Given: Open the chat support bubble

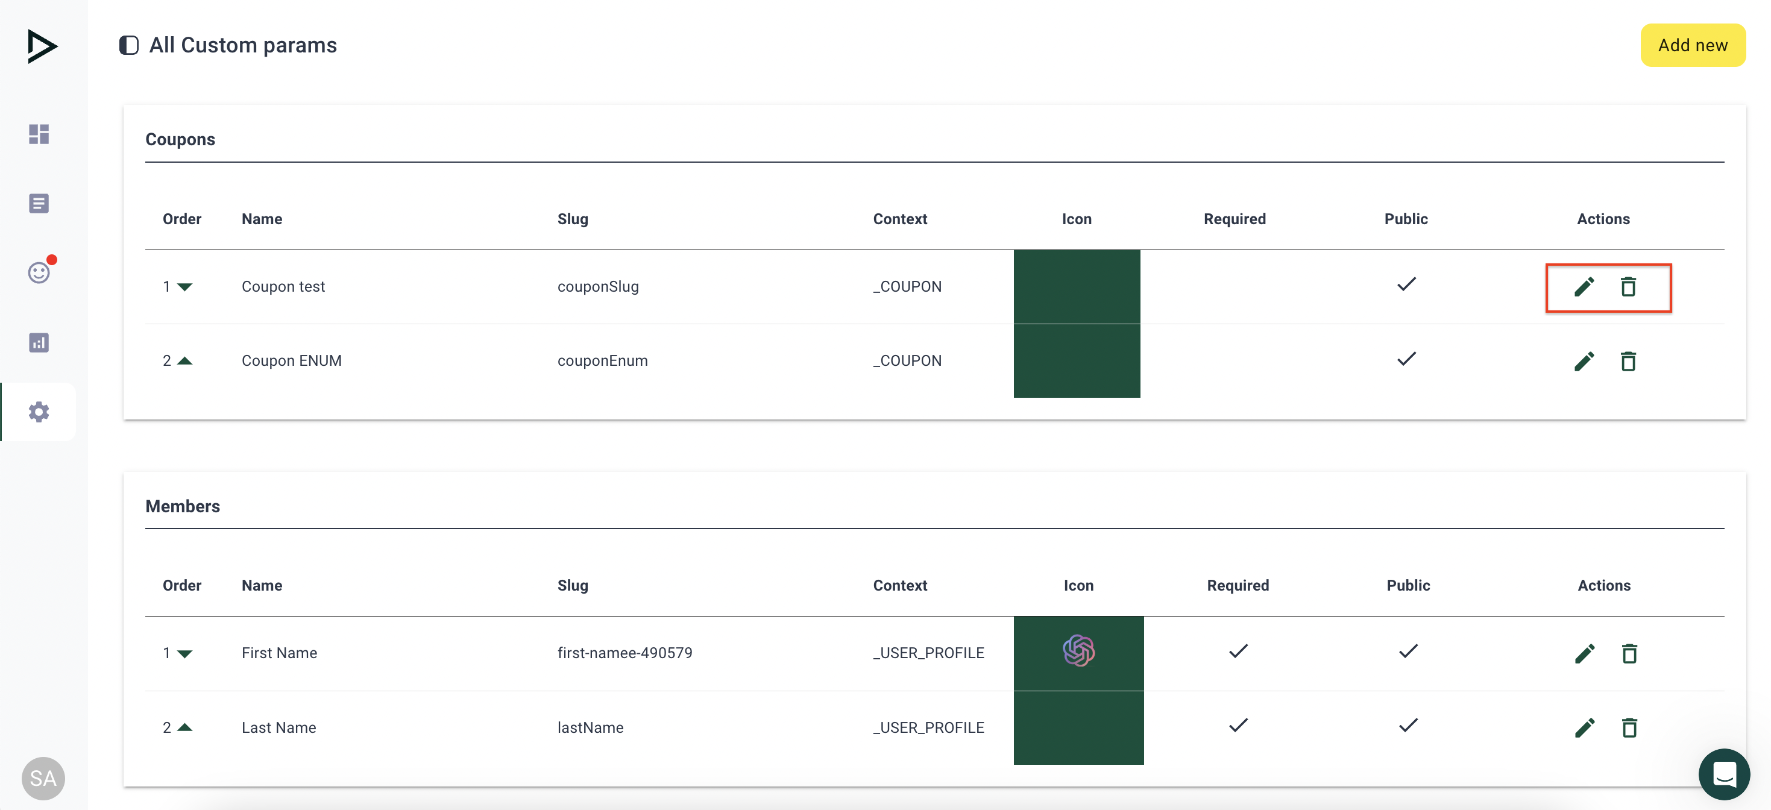Looking at the screenshot, I should (1723, 774).
